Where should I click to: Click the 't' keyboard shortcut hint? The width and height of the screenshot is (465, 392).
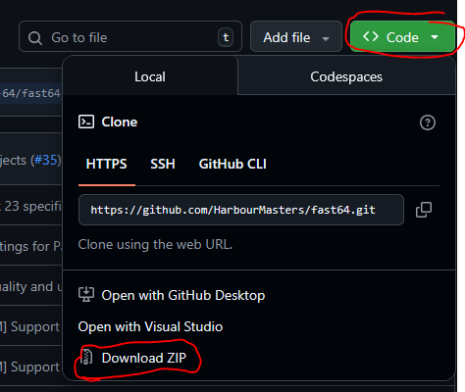click(226, 37)
